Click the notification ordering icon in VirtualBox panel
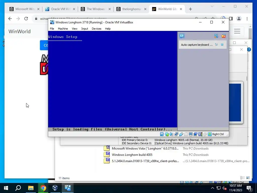 pos(216,36)
